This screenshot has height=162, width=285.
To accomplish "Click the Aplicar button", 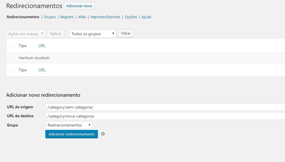I will point(56,33).
